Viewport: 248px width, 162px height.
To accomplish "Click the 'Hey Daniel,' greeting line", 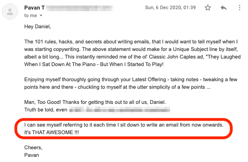I will (x=38, y=26).
